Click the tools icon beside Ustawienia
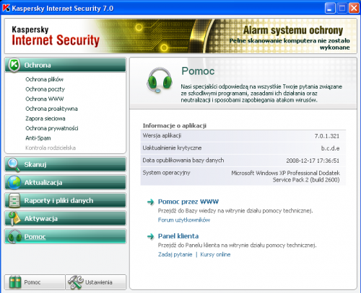The width and height of the screenshot is (361, 293). click(x=76, y=282)
